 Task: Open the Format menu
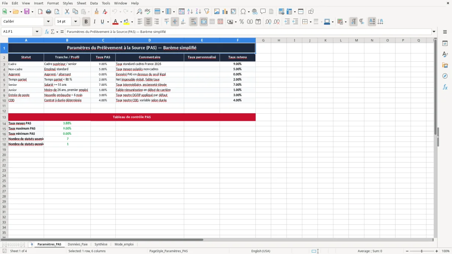click(x=53, y=3)
